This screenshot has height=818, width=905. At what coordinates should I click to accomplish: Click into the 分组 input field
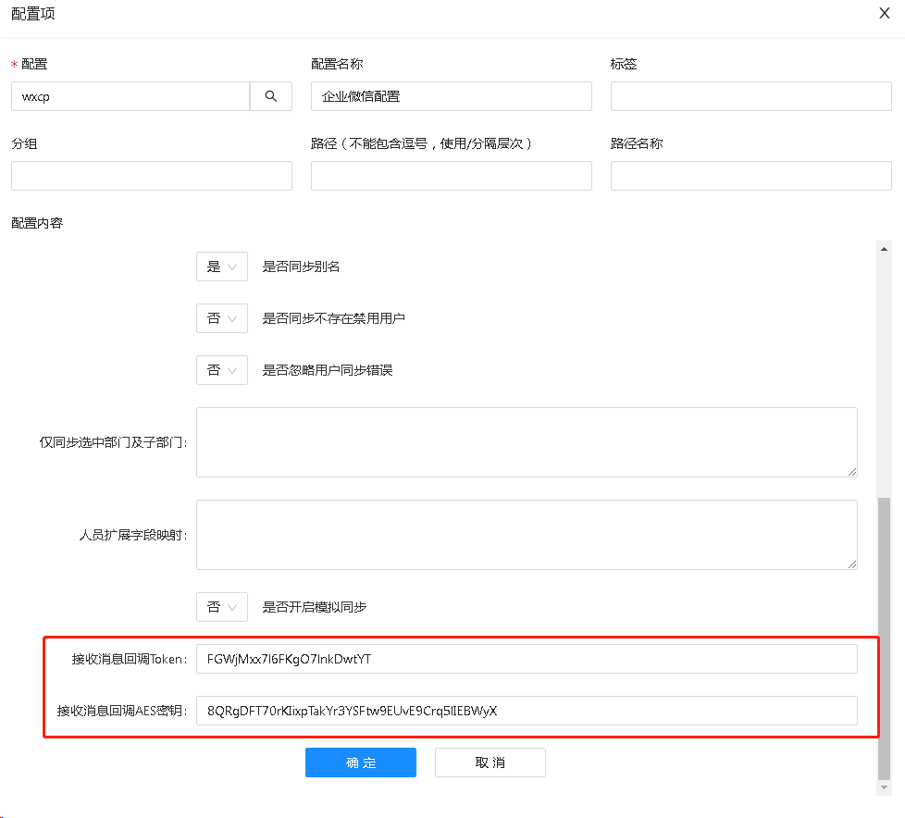152,176
